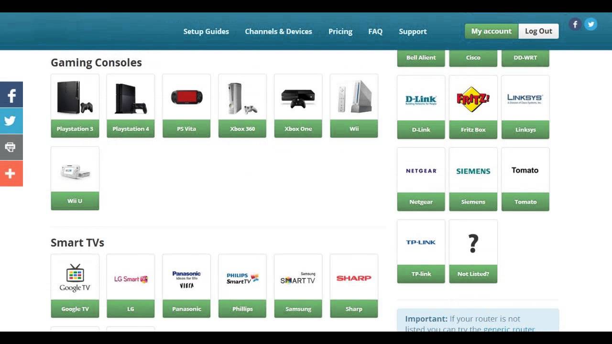This screenshot has width=612, height=344.
Task: Click the Xbox 360 green label
Action: pyautogui.click(x=242, y=129)
